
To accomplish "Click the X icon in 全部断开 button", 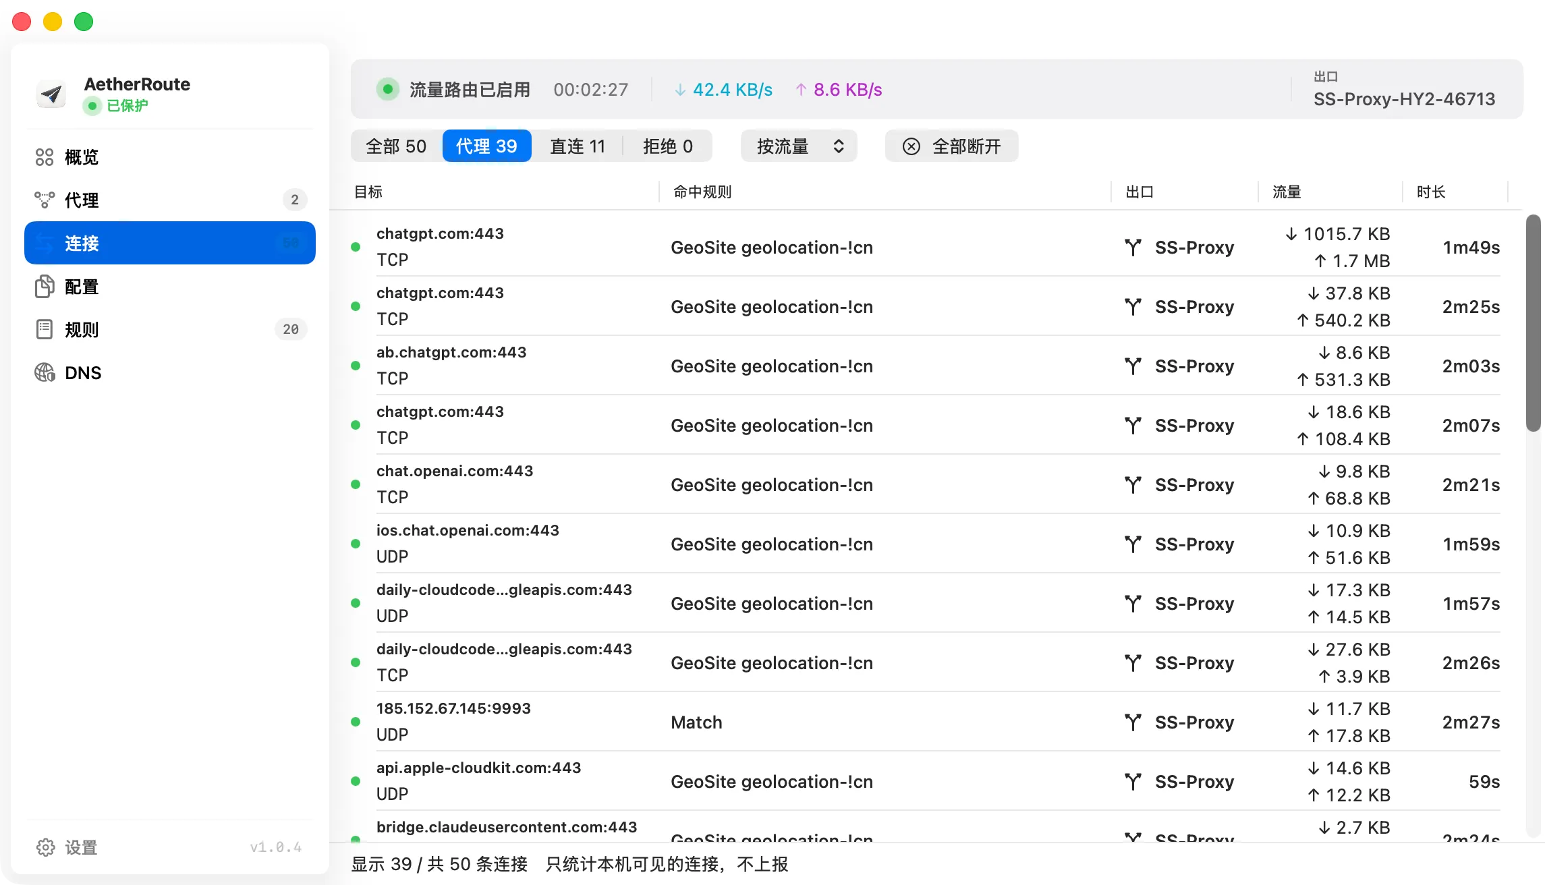I will pyautogui.click(x=911, y=146).
